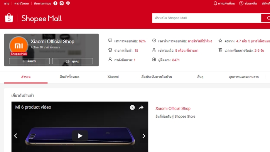Click the ขาย link in top bar
The width and height of the screenshot is (270, 152).
click(7, 3)
